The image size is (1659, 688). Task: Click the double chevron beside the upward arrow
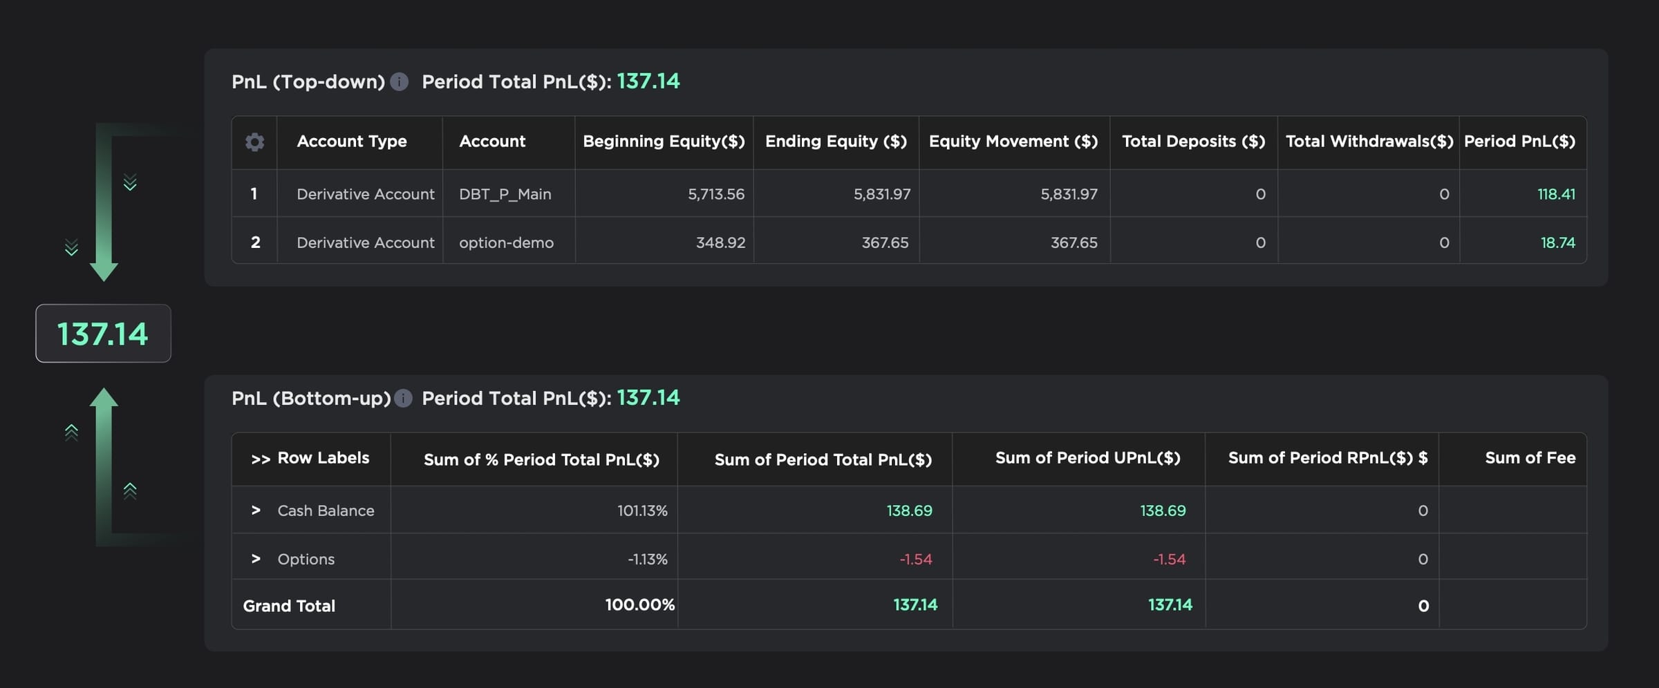[x=129, y=490]
